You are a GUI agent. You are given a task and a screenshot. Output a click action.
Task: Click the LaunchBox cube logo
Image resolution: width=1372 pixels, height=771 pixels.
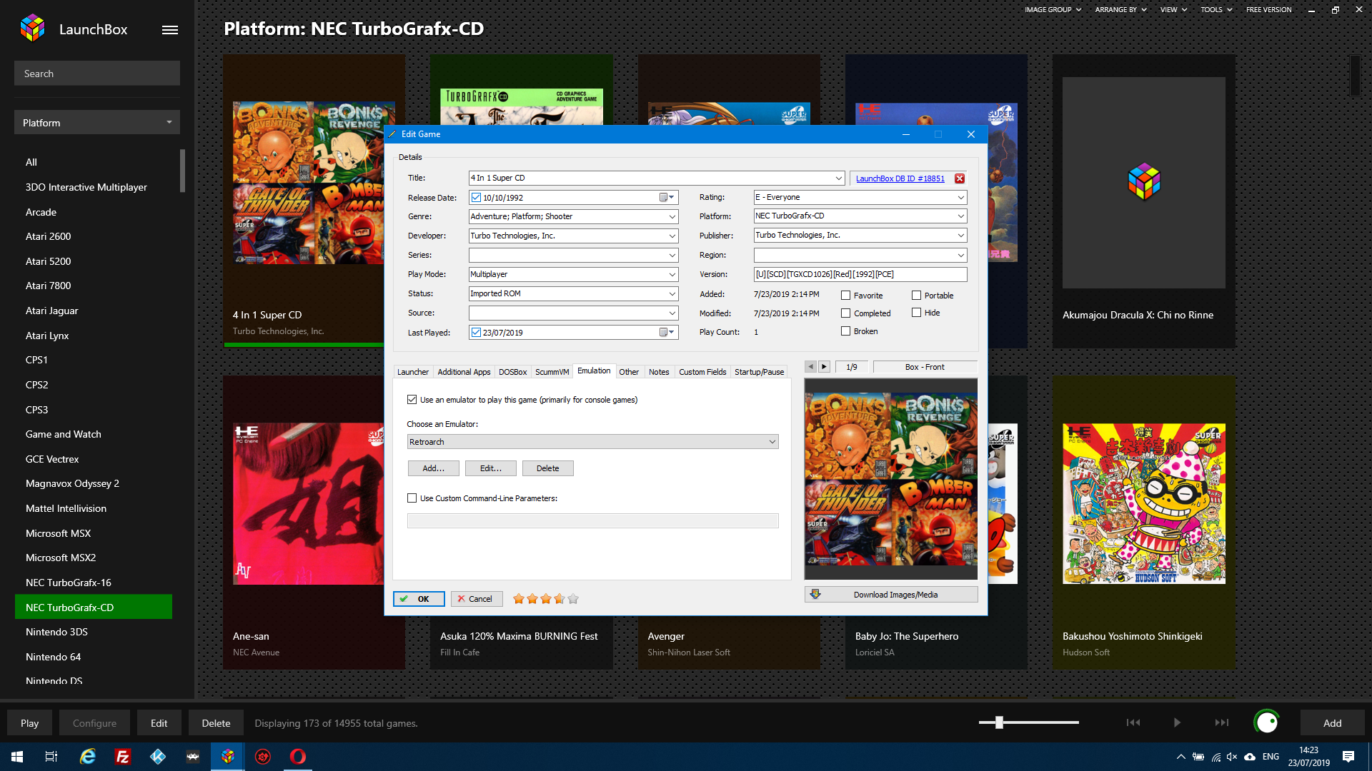pyautogui.click(x=33, y=29)
